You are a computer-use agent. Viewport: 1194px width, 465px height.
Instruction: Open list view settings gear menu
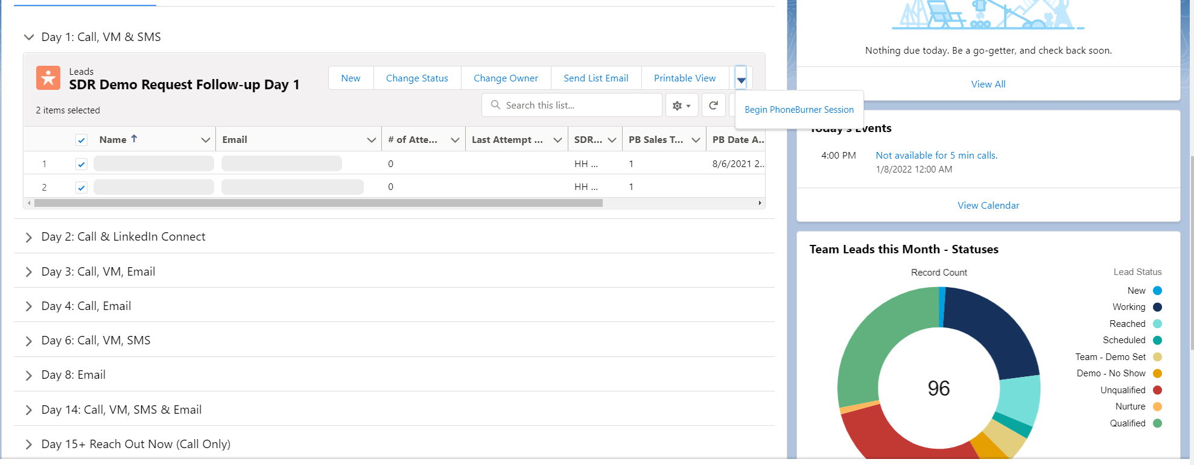pos(681,106)
